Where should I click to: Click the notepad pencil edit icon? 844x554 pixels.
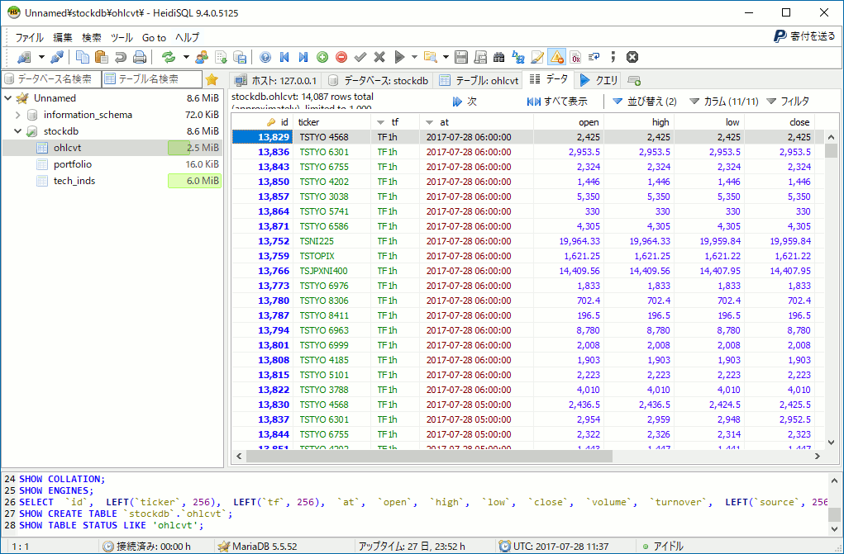(x=537, y=57)
